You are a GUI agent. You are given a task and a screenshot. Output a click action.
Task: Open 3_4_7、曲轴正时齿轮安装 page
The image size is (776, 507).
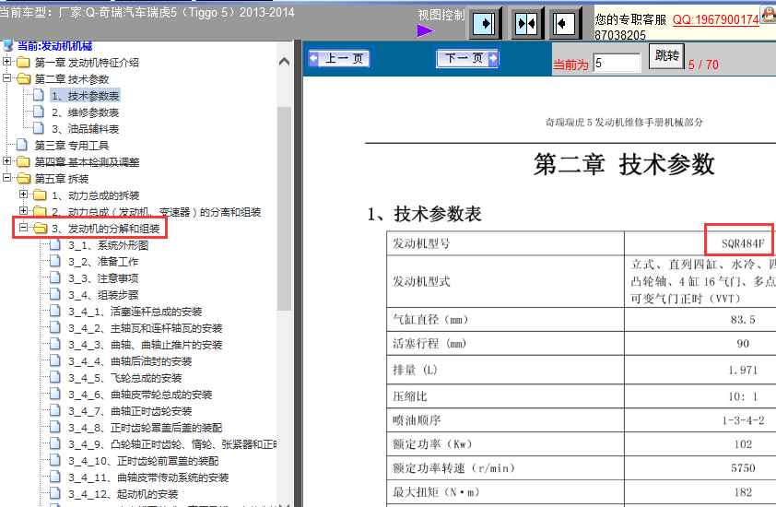point(130,411)
